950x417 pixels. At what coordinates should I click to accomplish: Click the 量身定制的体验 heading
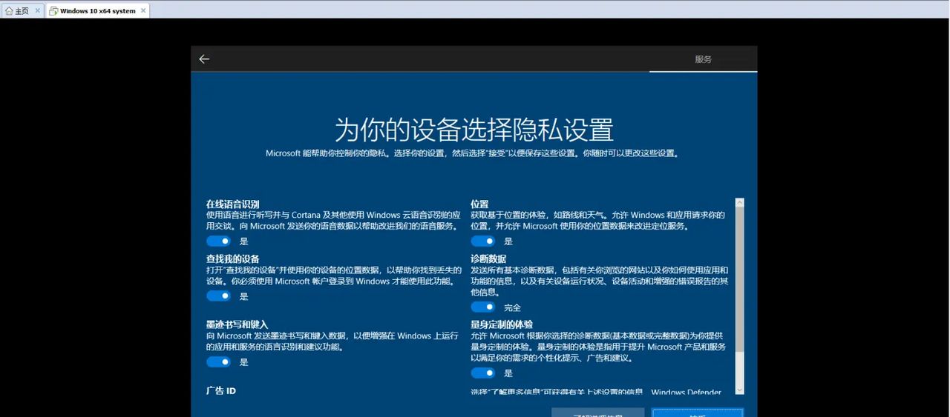[x=502, y=324]
